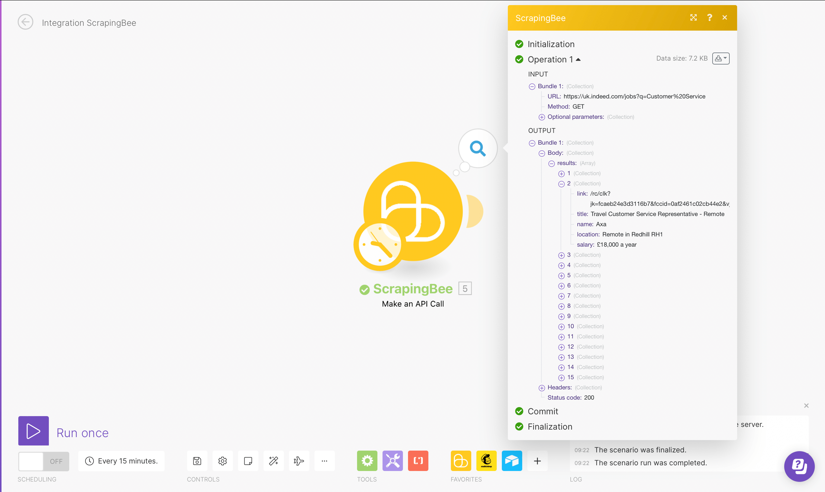The height and width of the screenshot is (492, 825).
Task: Open scenario settings gear icon
Action: 222,461
